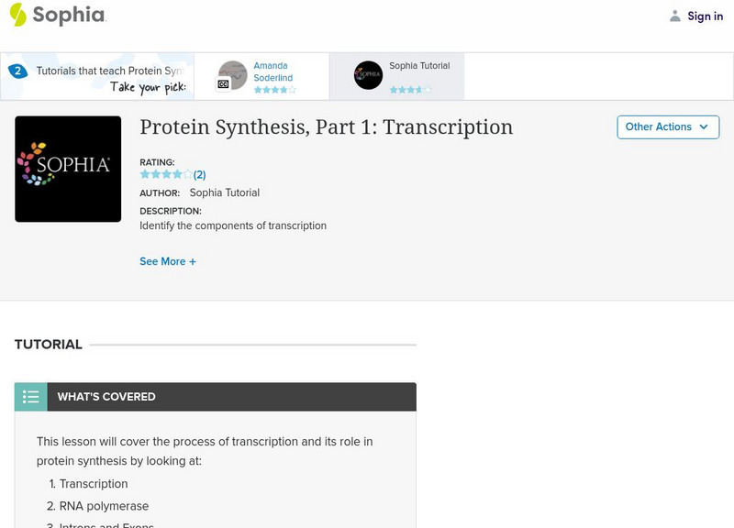Viewport: 734px width, 528px height.
Task: Click the tutorial title Protein Synthesis, Part 1
Action: 326,127
